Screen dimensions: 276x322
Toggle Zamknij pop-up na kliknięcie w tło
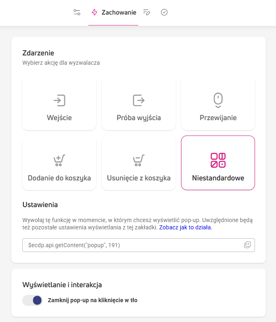[x=32, y=300]
